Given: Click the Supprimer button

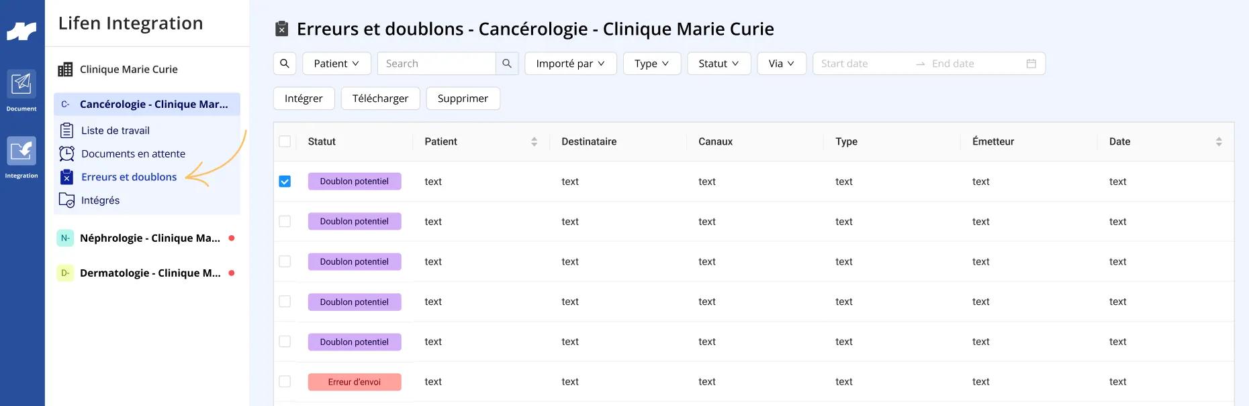Looking at the screenshot, I should click(x=463, y=98).
